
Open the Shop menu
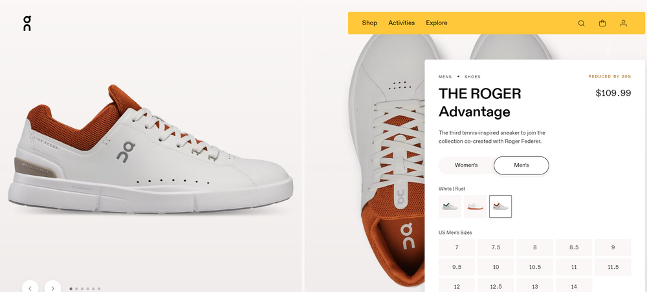point(369,23)
